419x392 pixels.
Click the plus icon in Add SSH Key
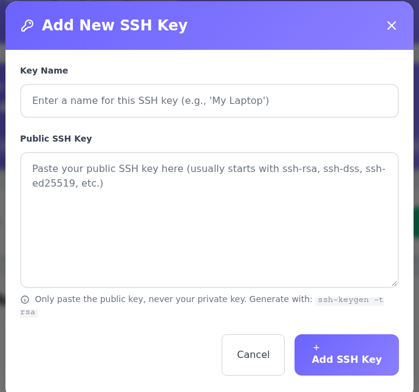tap(316, 348)
